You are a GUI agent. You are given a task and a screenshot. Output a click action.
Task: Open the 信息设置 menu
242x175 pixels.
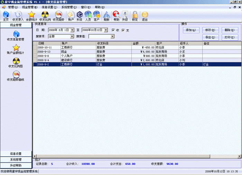click(49, 7)
